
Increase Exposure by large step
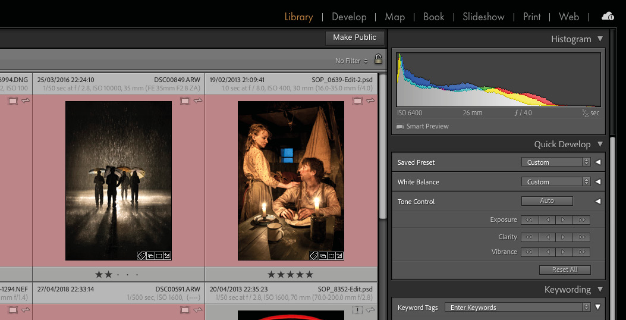click(x=581, y=220)
